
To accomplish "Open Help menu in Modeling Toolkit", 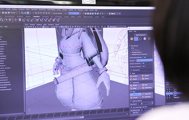I will coord(135,31).
